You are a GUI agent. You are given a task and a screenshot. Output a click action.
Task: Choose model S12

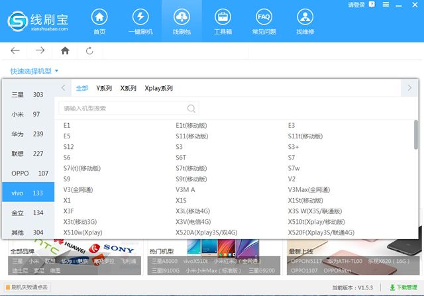(x=68, y=147)
